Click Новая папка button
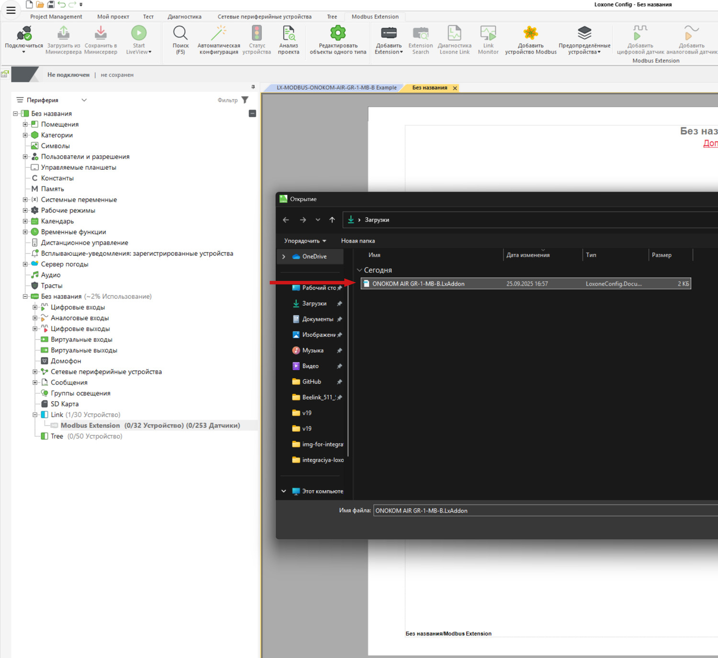 (x=358, y=241)
